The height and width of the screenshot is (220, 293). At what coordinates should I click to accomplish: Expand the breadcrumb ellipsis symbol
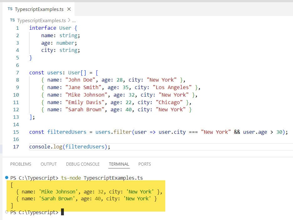point(74,21)
